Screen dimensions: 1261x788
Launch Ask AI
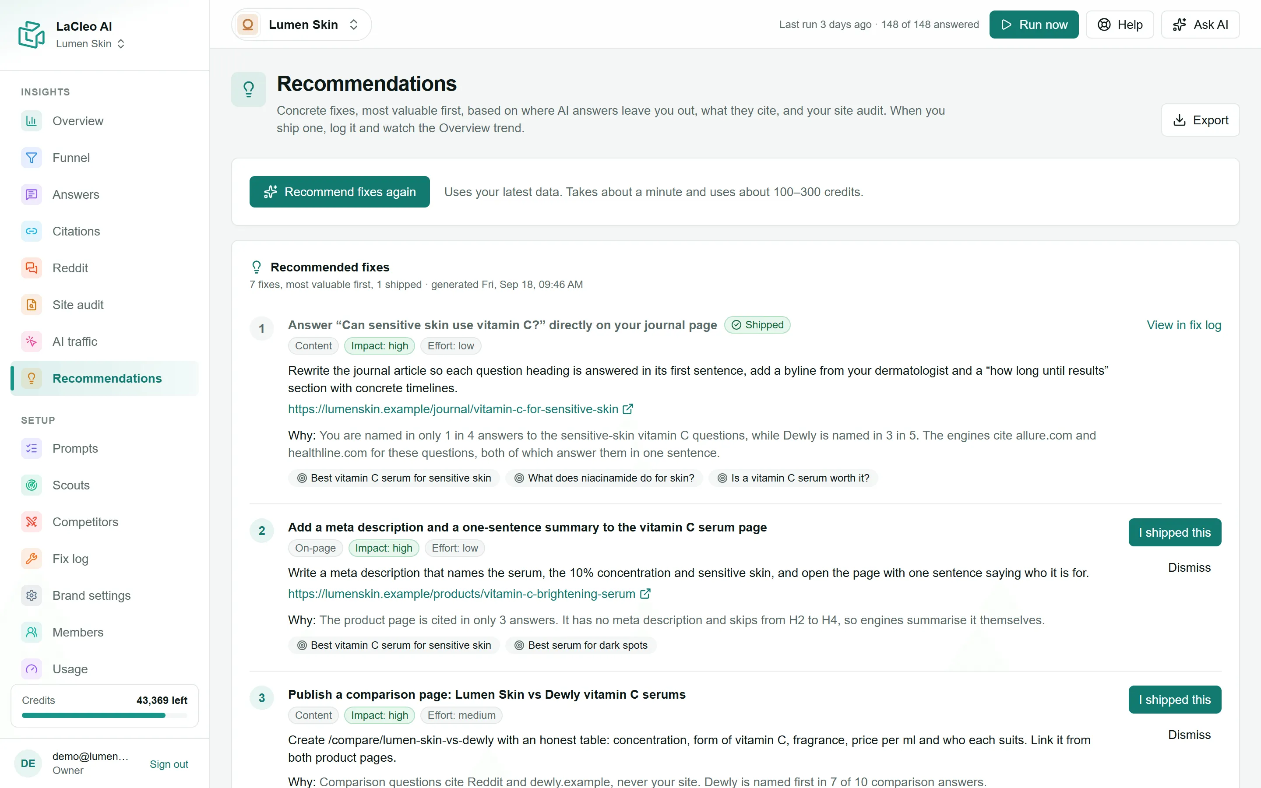click(1200, 25)
